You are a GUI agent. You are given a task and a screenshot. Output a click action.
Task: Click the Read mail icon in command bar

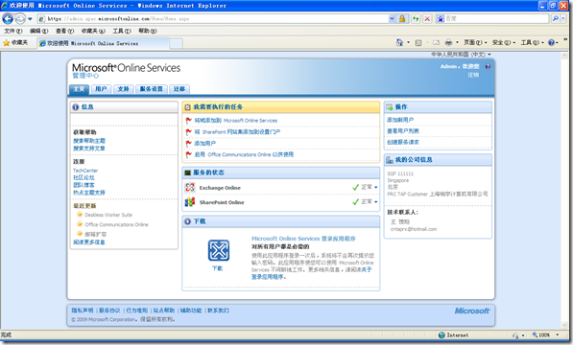[x=436, y=43]
